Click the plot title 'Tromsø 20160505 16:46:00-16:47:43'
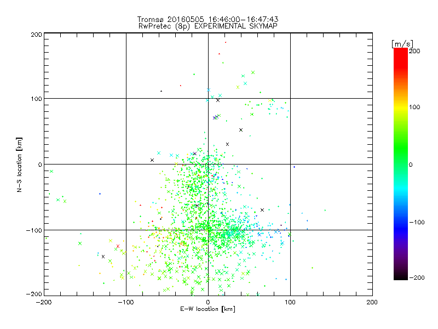 click(208, 19)
